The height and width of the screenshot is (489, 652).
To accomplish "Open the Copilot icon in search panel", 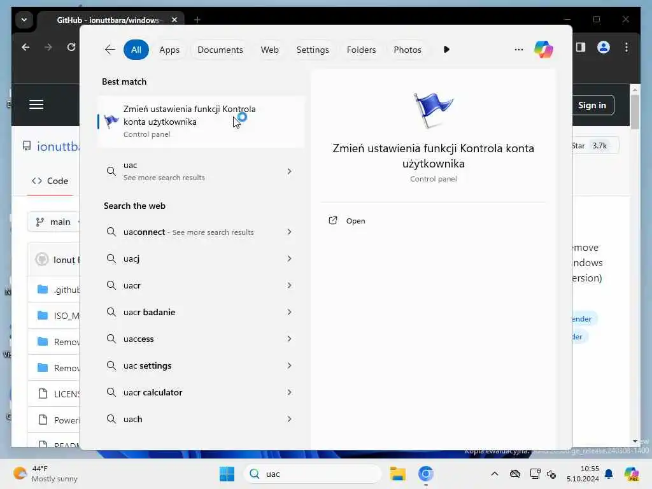I will pos(544,50).
